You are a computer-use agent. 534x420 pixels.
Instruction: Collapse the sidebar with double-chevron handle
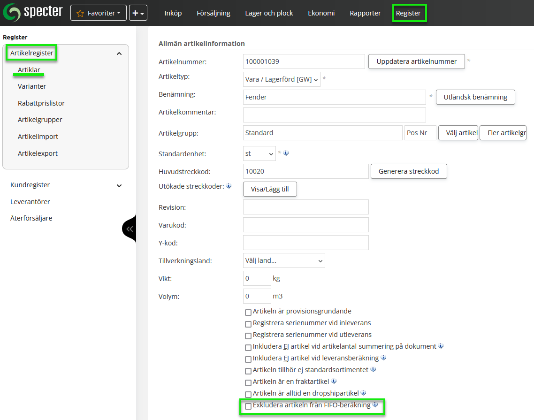point(130,229)
